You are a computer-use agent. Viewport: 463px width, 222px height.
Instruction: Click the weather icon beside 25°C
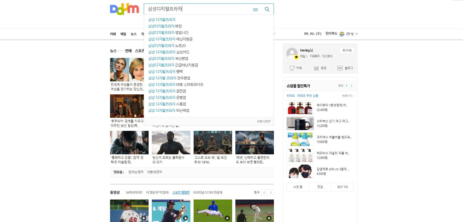click(x=342, y=34)
